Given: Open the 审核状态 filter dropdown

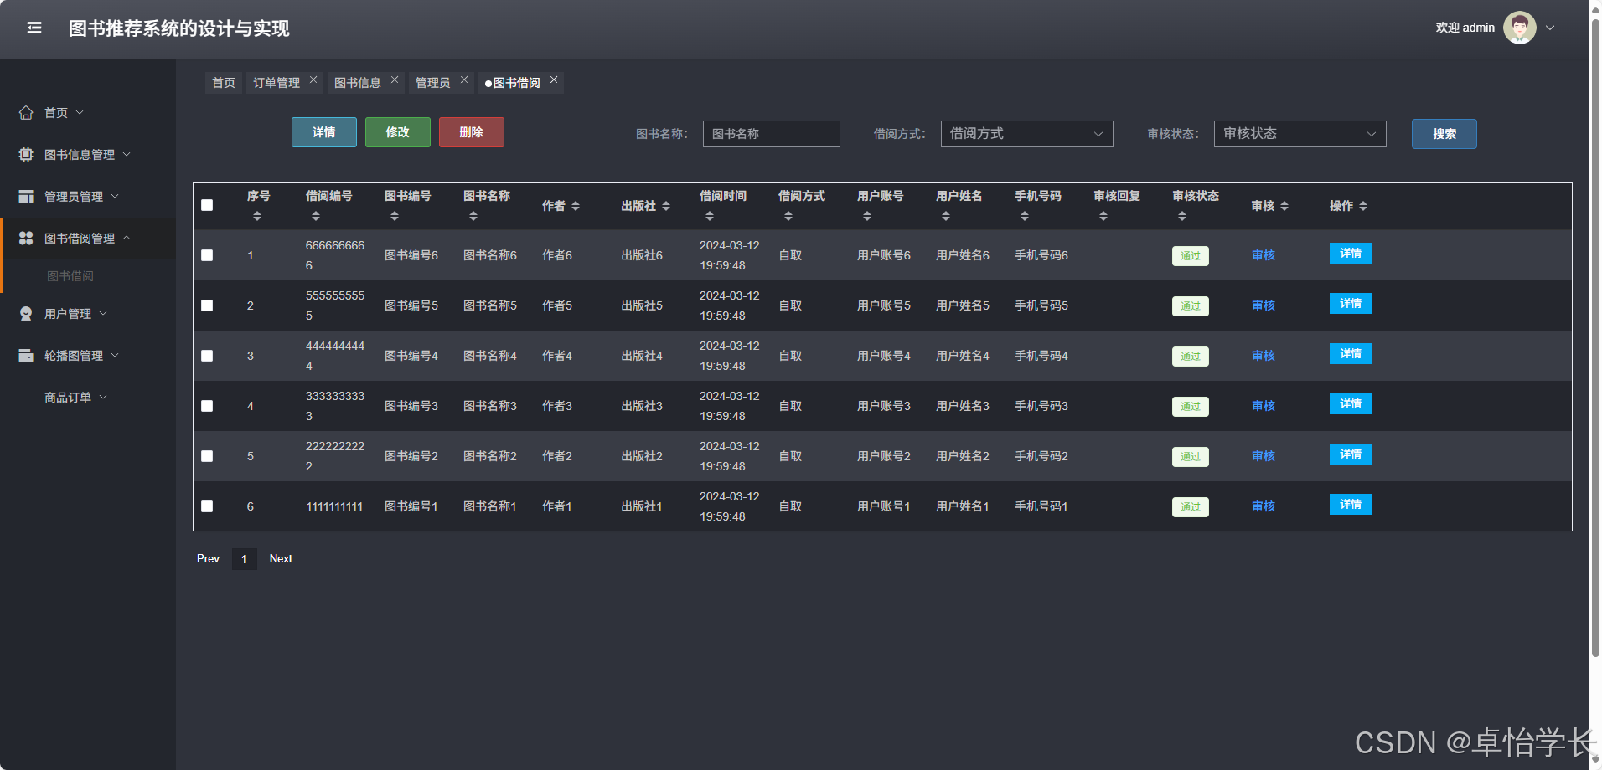Looking at the screenshot, I should (x=1300, y=134).
